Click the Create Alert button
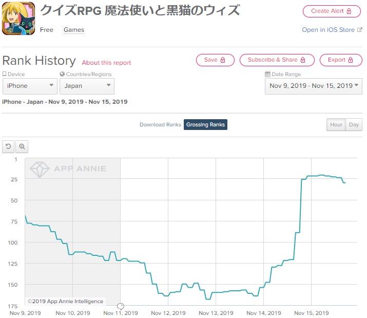Screen dimensions: 367x318 point(332,11)
